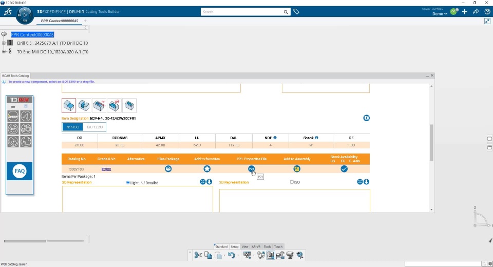Screen dimensions: 493x267
Task: Select PPR Context00000045 root tree item
Action: point(32,34)
